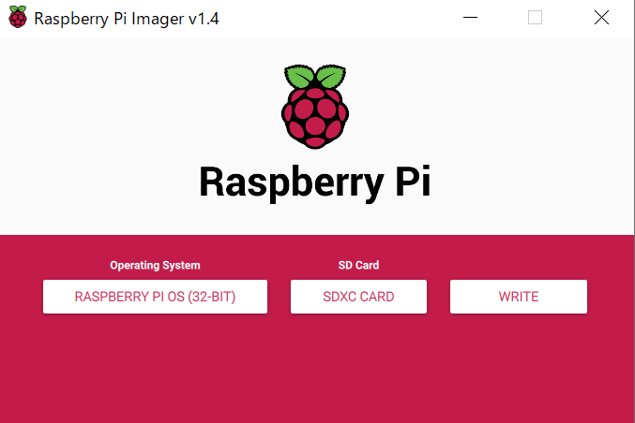This screenshot has width=635, height=423.
Task: Open the Raspberry Pi OS (32-bit) operating system chooser
Action: click(155, 297)
